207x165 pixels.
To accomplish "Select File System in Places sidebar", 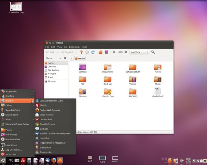I will pyautogui.click(x=56, y=70).
